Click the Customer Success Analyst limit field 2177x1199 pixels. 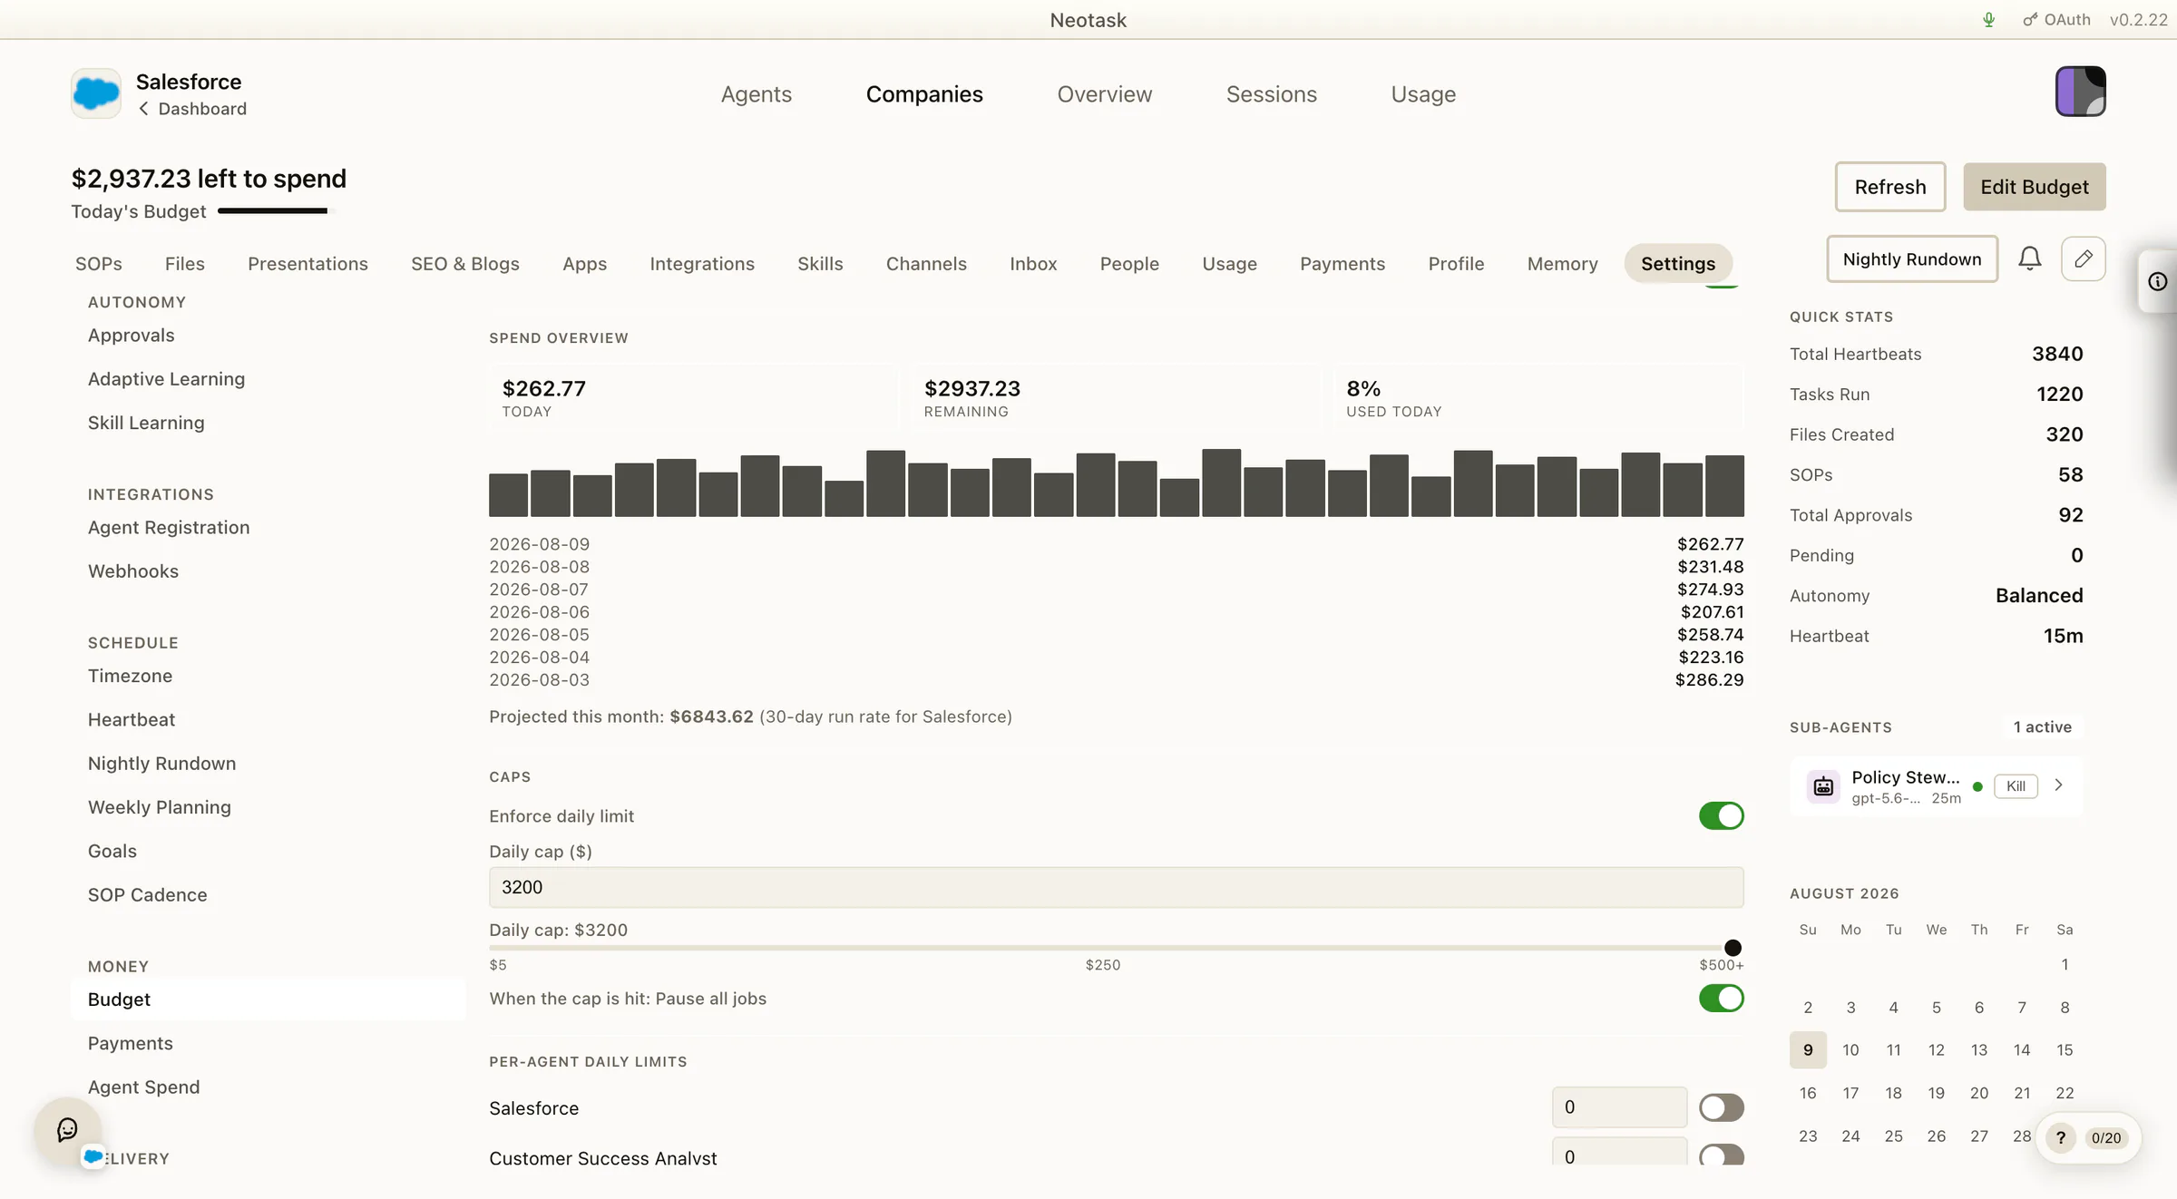pyautogui.click(x=1619, y=1153)
